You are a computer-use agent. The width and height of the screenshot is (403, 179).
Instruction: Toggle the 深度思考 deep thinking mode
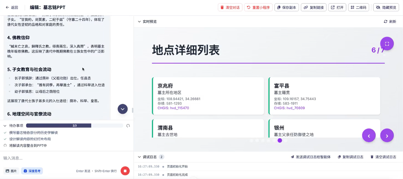(32, 171)
